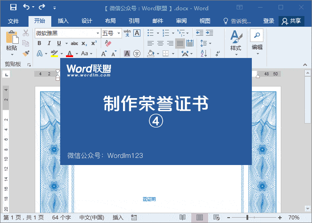The width and height of the screenshot is (312, 223).
Task: Switch to the 引用 ribbon tab
Action: pyautogui.click(x=134, y=21)
